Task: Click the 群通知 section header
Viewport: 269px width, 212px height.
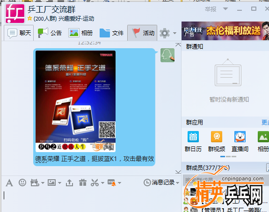Action: (195, 46)
